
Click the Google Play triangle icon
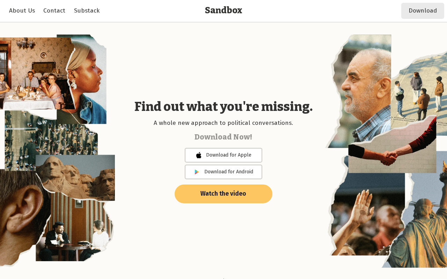[x=197, y=172]
